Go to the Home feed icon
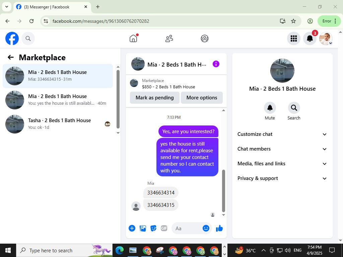Image resolution: width=343 pixels, height=257 pixels. click(x=133, y=38)
